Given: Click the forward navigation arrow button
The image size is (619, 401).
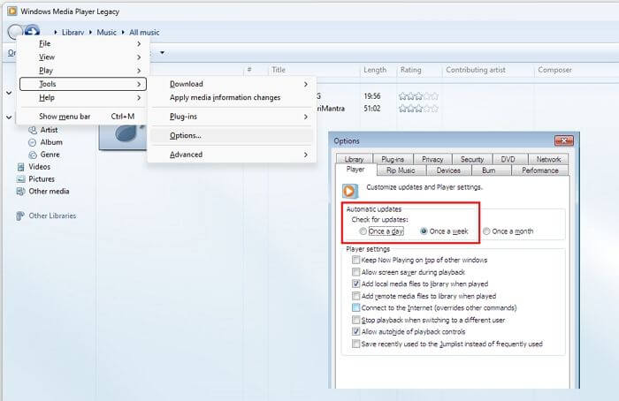Looking at the screenshot, I should pos(33,30).
